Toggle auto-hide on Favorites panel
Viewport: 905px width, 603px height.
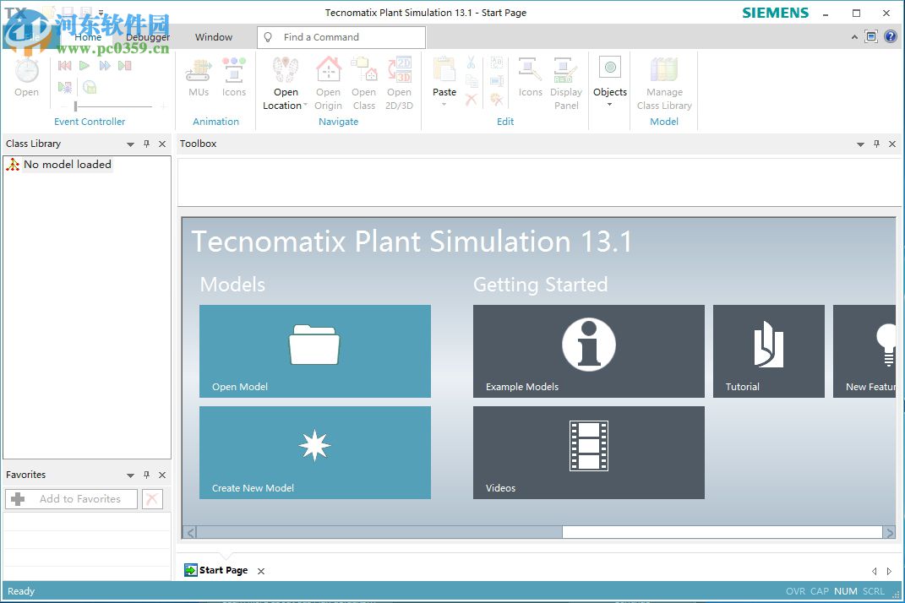(146, 475)
